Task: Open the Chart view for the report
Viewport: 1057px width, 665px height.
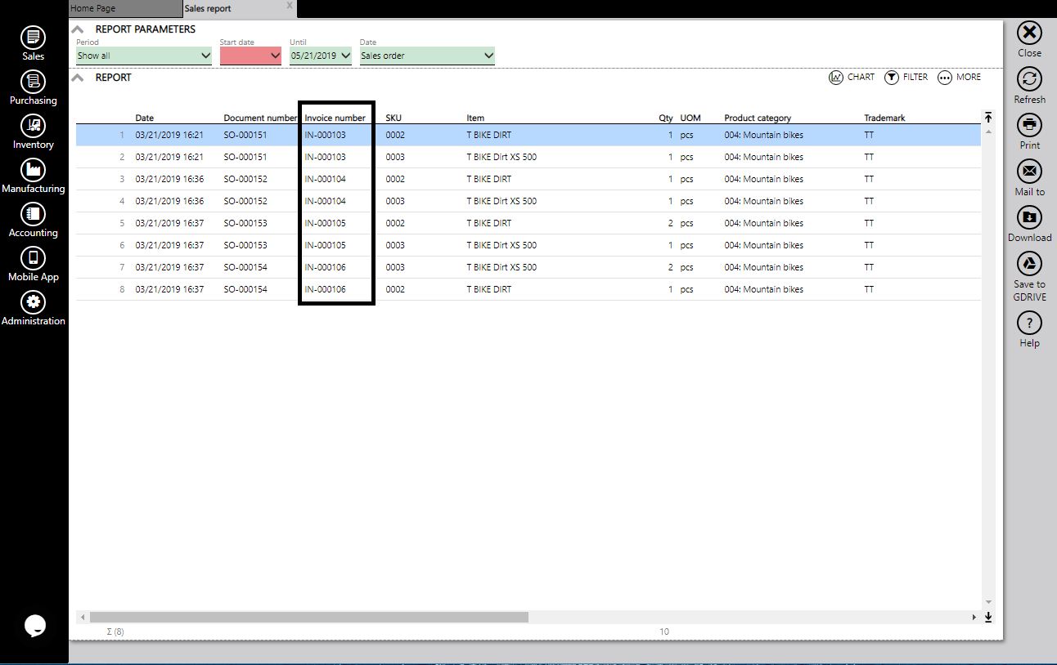Action: tap(852, 77)
